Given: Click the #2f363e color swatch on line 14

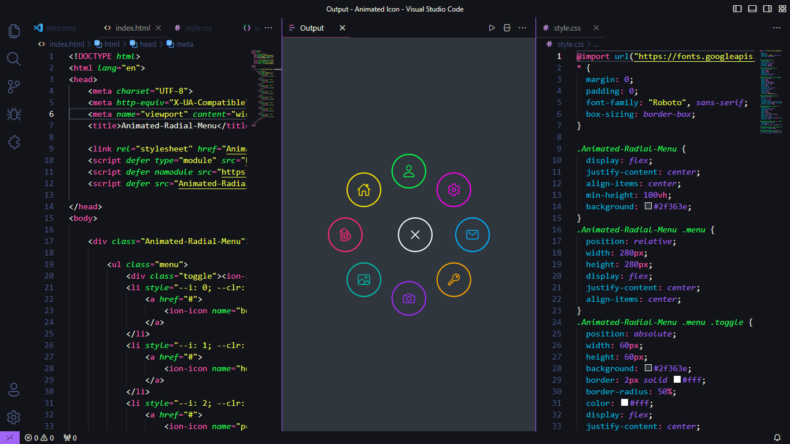Looking at the screenshot, I should 648,206.
